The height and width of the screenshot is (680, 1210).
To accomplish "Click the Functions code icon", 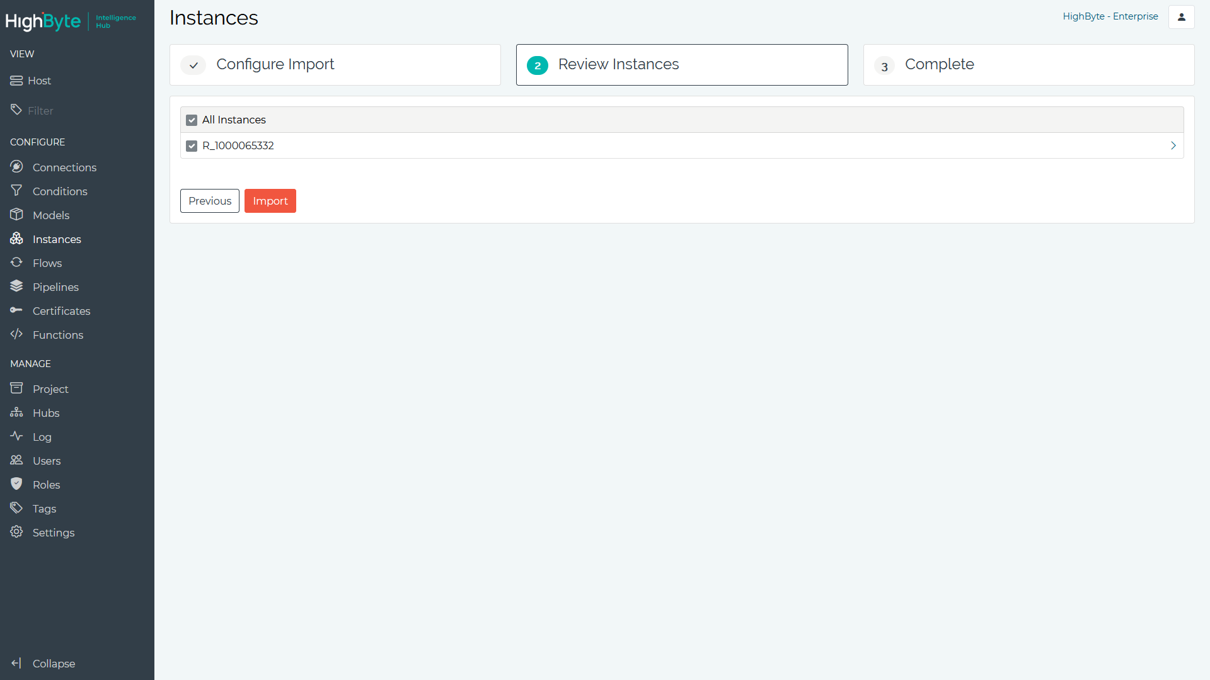I will click(x=16, y=334).
